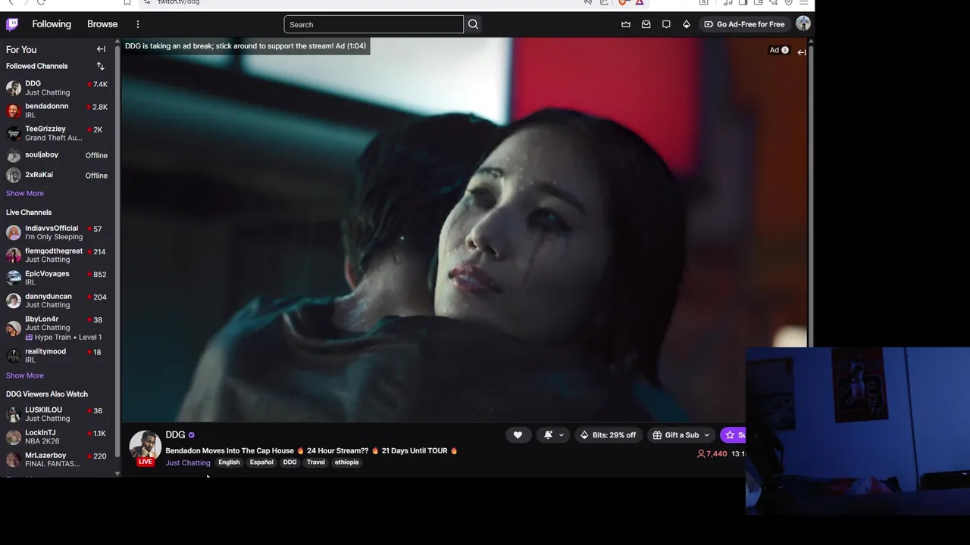Screen dimensions: 970x545
Task: Toggle DDG notifications bell
Action: tap(548, 434)
